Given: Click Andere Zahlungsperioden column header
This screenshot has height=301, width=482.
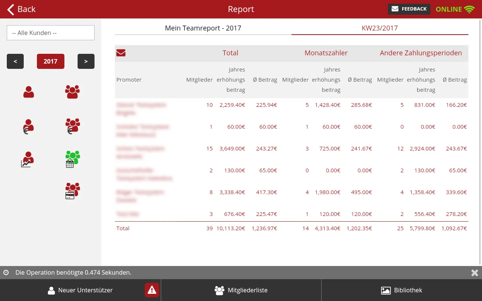Looking at the screenshot, I should coord(421,53).
